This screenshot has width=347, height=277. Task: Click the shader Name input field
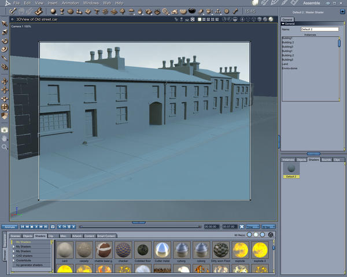point(319,29)
